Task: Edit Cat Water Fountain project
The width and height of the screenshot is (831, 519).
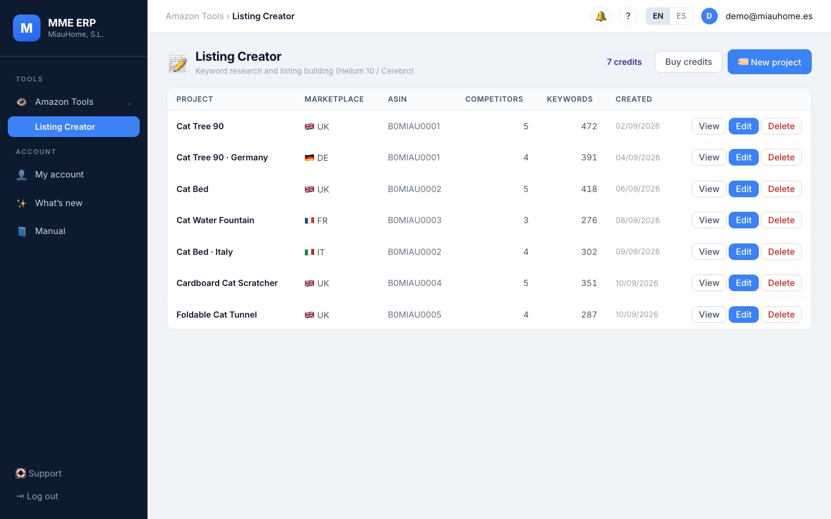Action: point(743,220)
